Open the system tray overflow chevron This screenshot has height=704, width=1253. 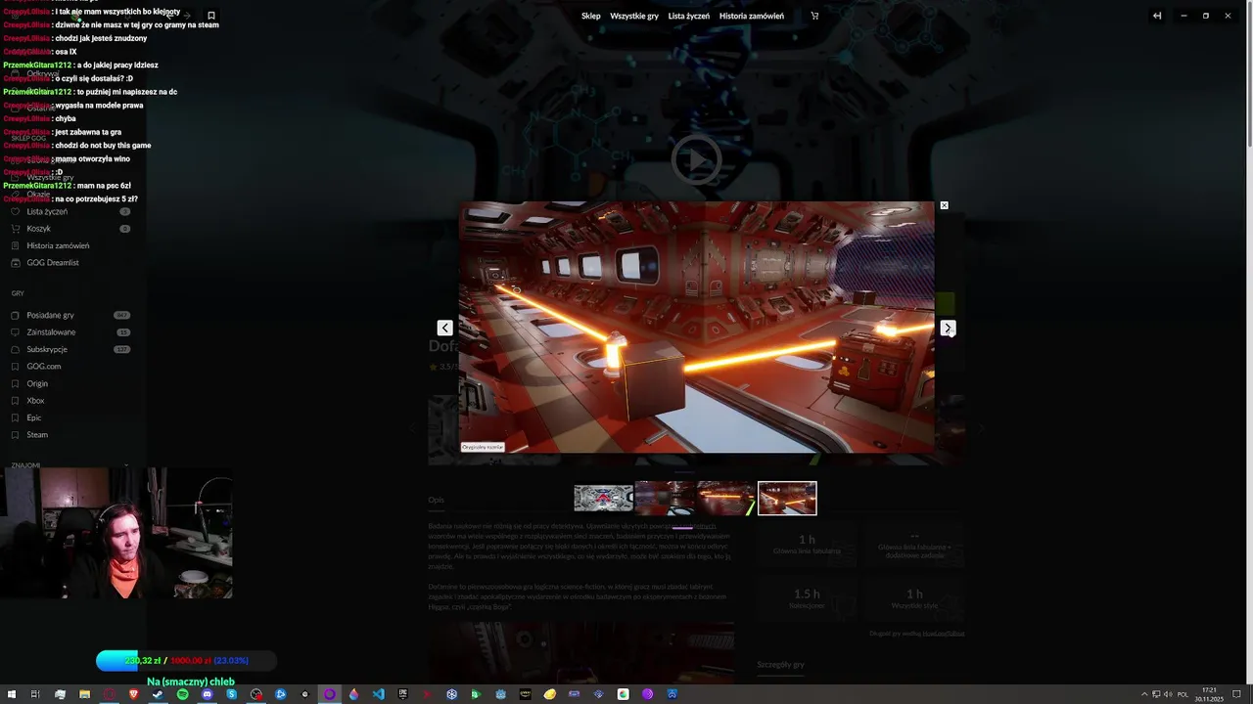tap(1145, 694)
